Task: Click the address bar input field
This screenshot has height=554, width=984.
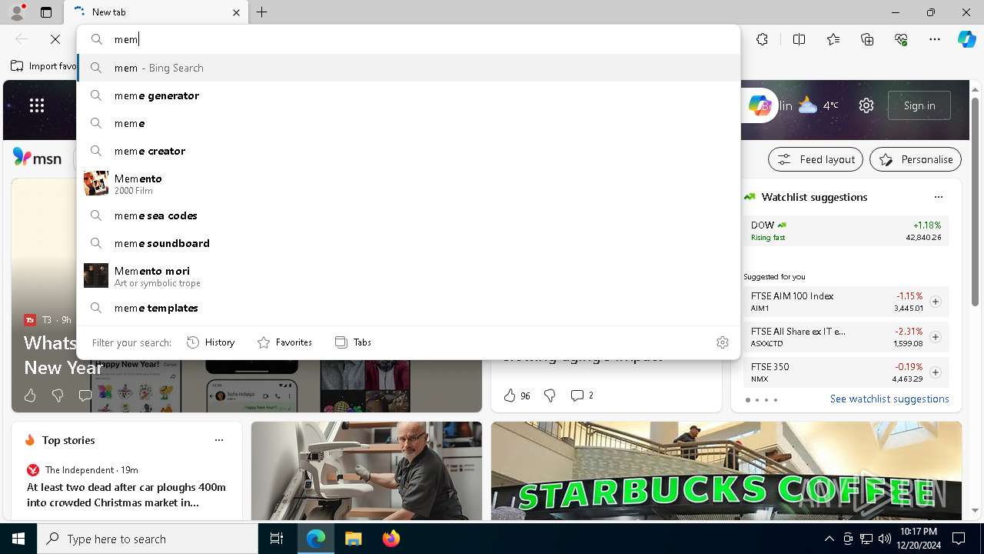Action: (x=409, y=39)
